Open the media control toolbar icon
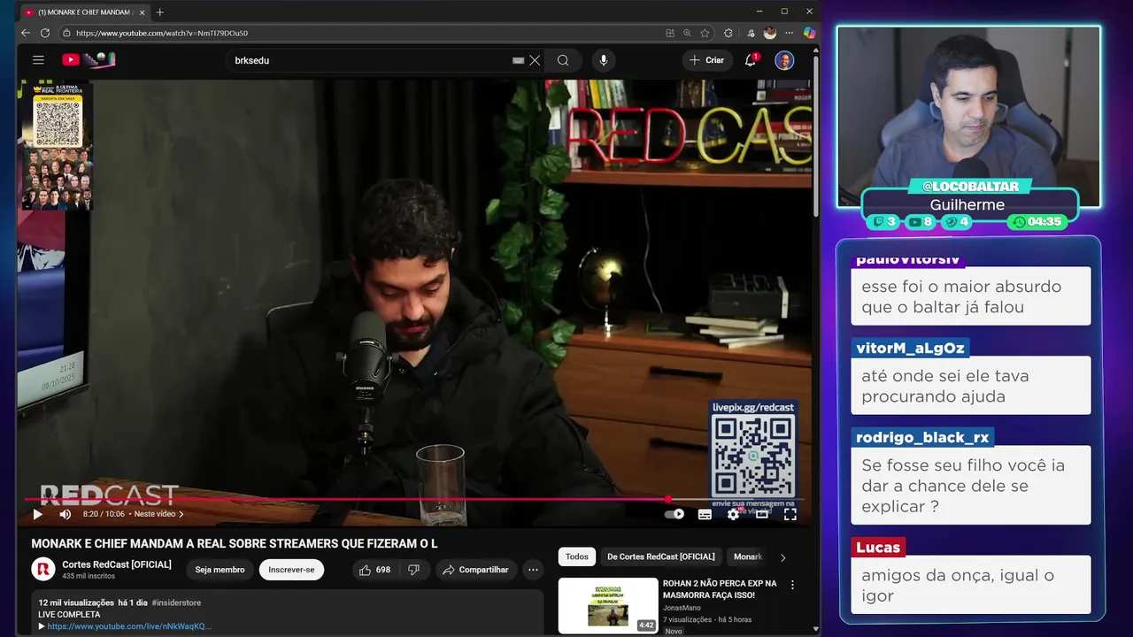Screen dimensions: 1133x637 [x=751, y=33]
